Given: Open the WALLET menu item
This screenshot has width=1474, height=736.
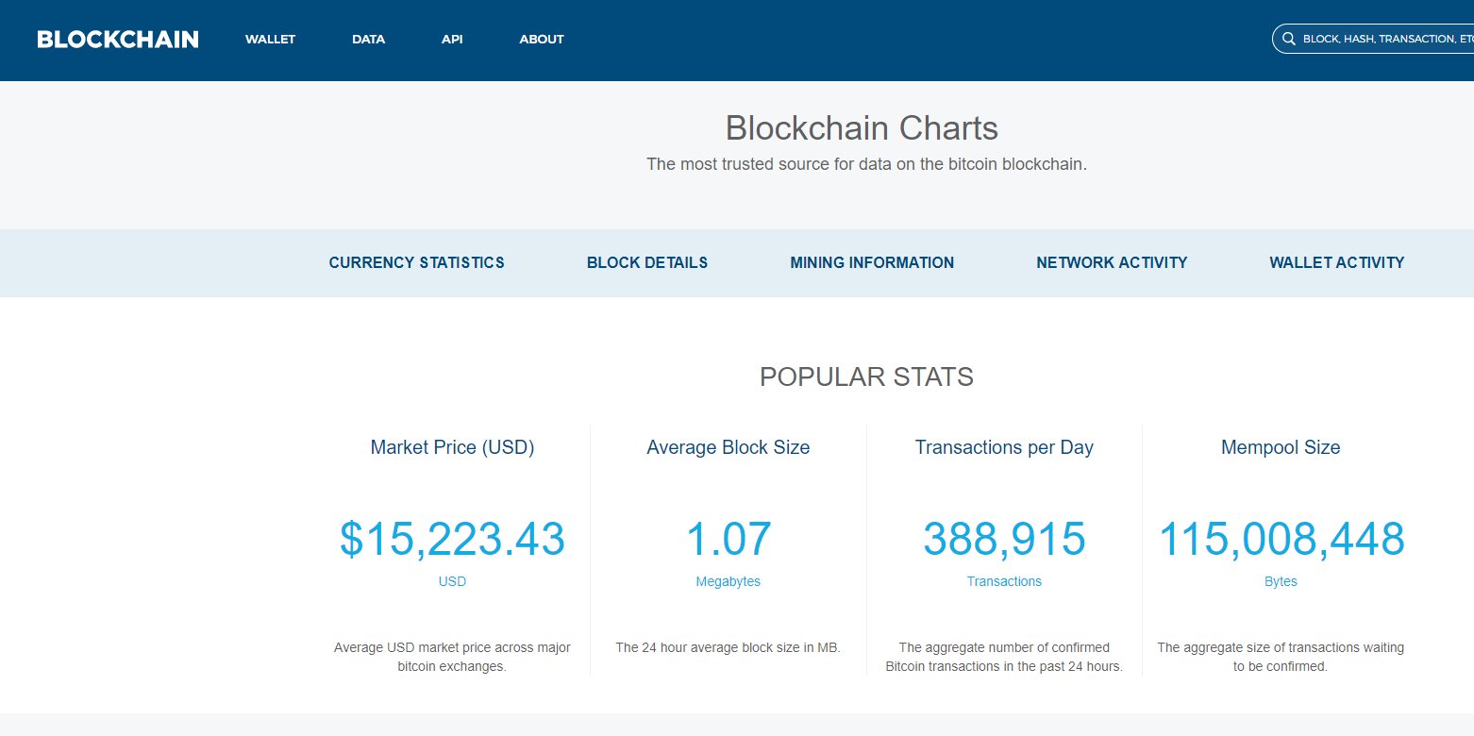Looking at the screenshot, I should [270, 40].
